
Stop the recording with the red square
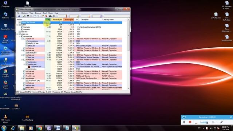[x=190, y=122]
